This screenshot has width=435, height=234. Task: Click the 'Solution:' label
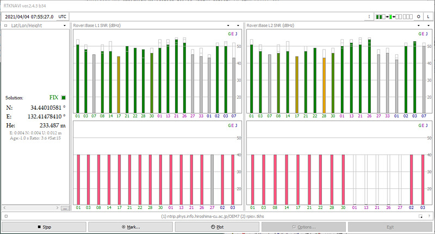[14, 98]
